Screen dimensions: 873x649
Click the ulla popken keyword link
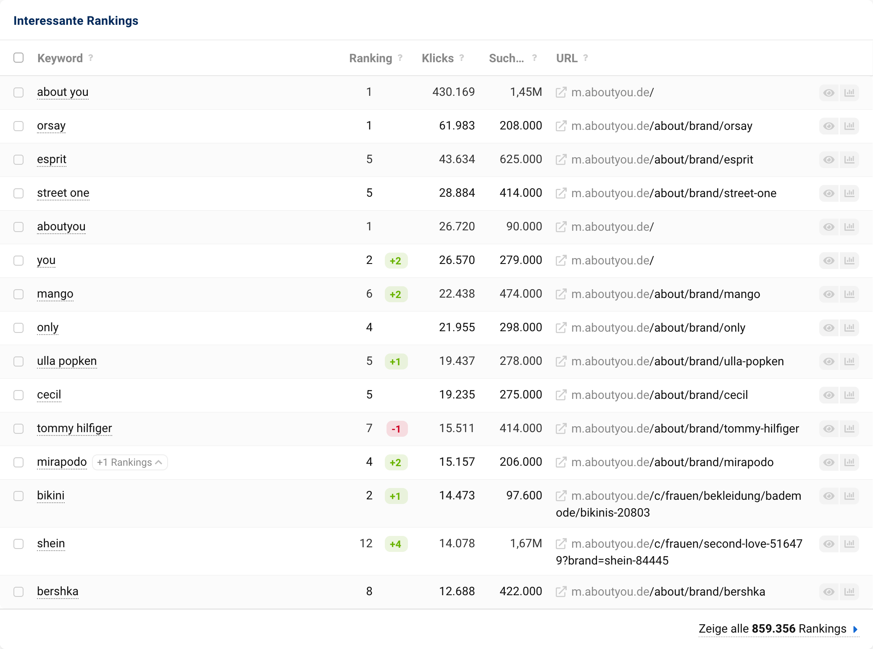tap(67, 361)
